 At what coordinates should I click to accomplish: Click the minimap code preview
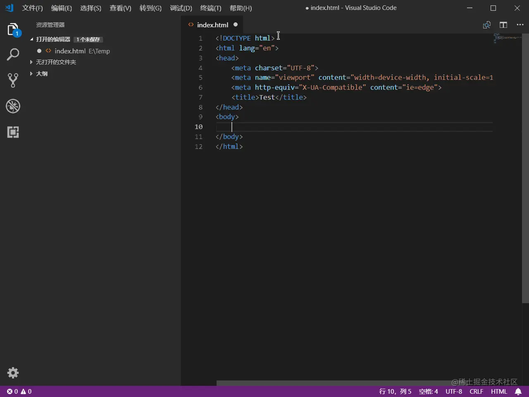pos(507,38)
